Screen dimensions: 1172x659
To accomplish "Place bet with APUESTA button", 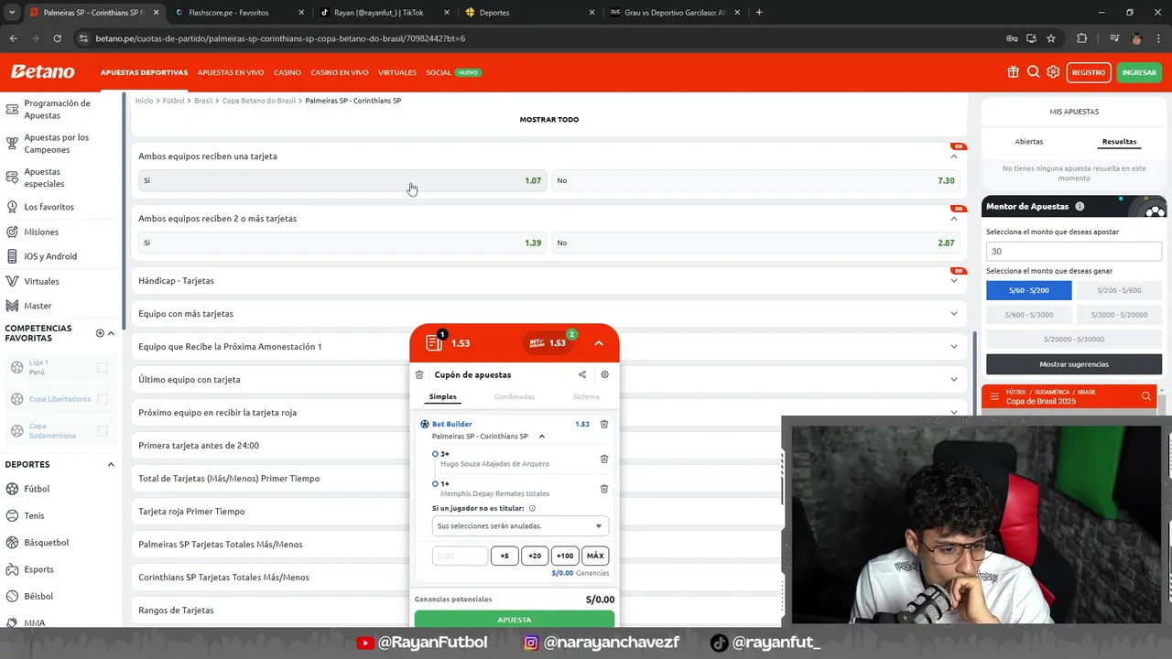I will click(x=515, y=620).
